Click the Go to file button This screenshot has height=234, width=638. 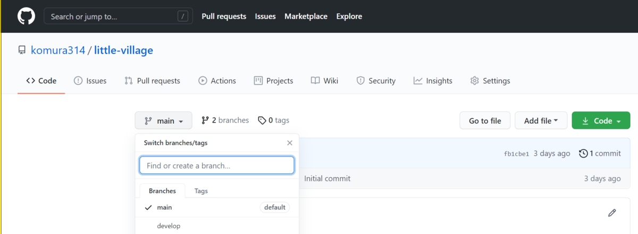[x=485, y=120]
